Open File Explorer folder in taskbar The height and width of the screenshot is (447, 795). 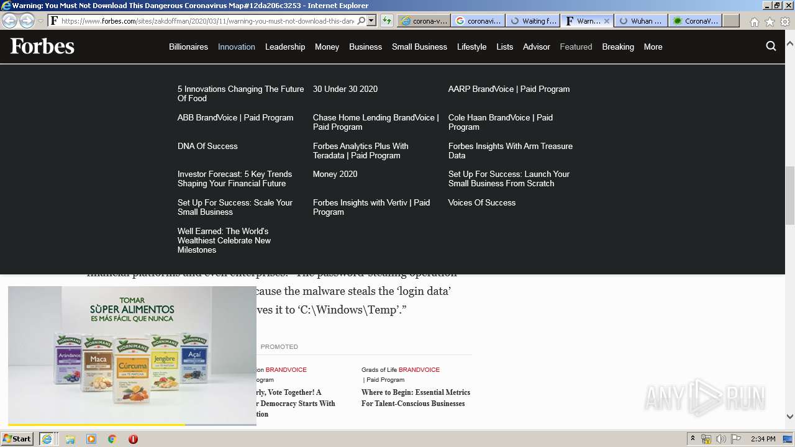click(70, 439)
